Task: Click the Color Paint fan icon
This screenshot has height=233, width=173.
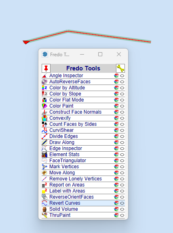Action: click(44, 106)
